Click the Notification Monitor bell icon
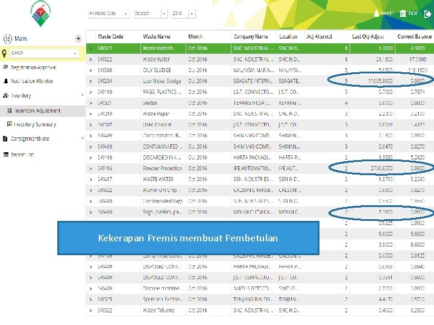Screen dimensions: 434x325 coord(5,81)
